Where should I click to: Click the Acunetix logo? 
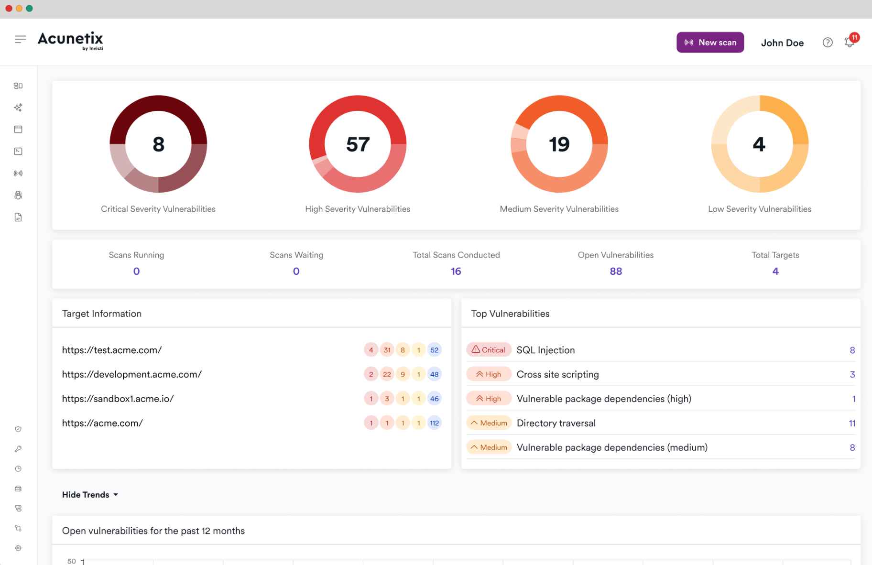(x=70, y=41)
